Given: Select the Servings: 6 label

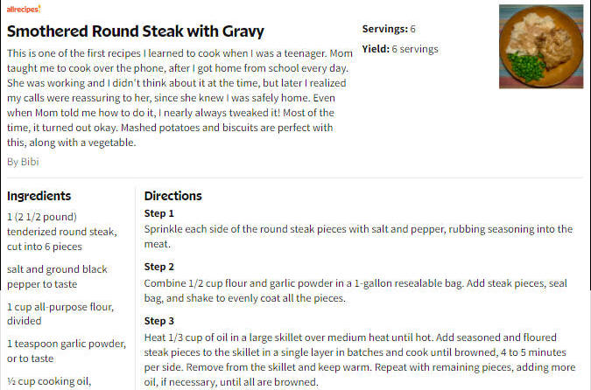Looking at the screenshot, I should click(x=389, y=29).
